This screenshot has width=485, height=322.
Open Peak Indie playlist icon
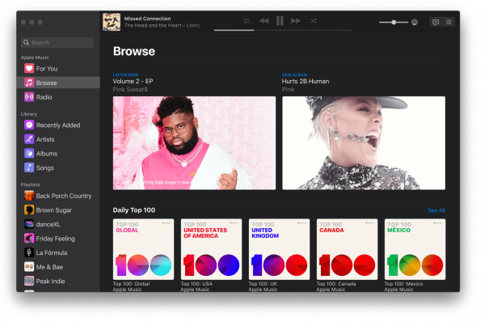[x=29, y=281]
